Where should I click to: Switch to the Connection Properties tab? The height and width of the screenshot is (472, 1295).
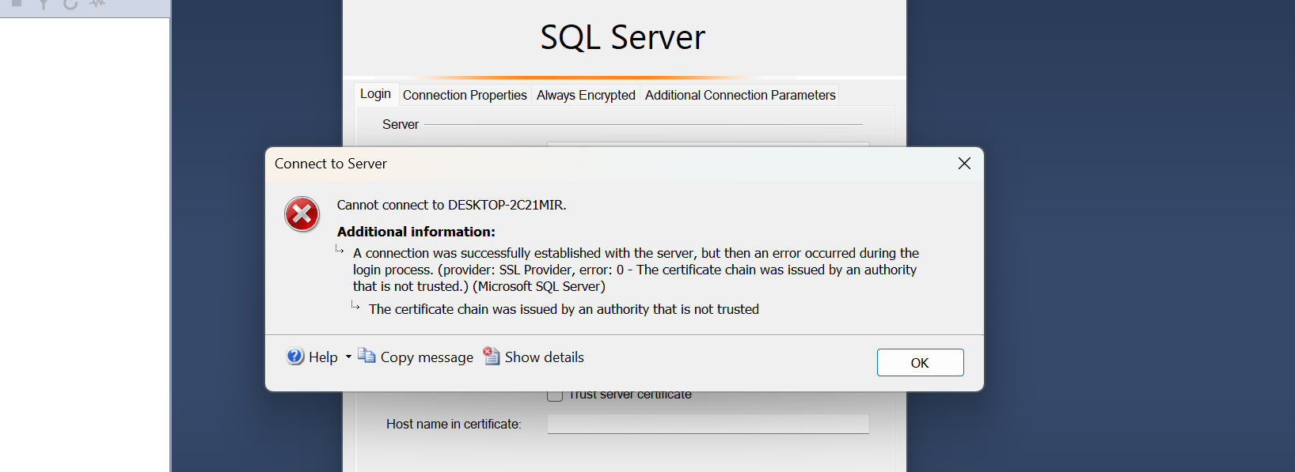click(x=465, y=95)
